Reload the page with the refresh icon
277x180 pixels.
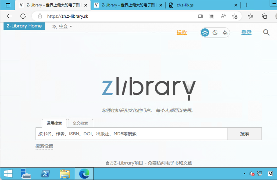23,16
